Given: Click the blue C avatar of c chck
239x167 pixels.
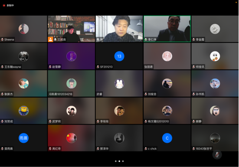Looking at the screenshot, I should click(167, 138).
